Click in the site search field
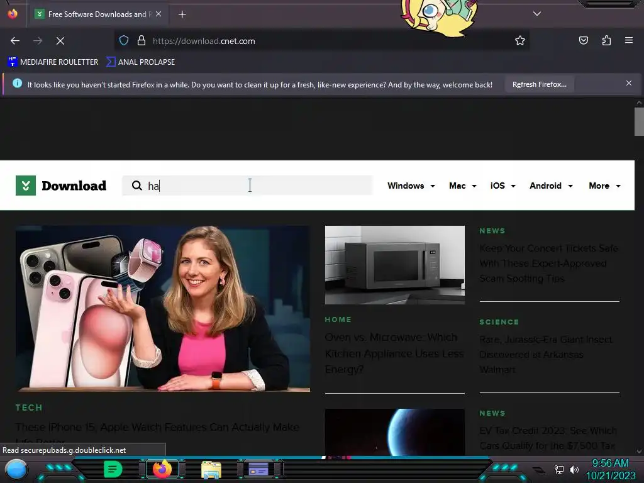 [247, 186]
